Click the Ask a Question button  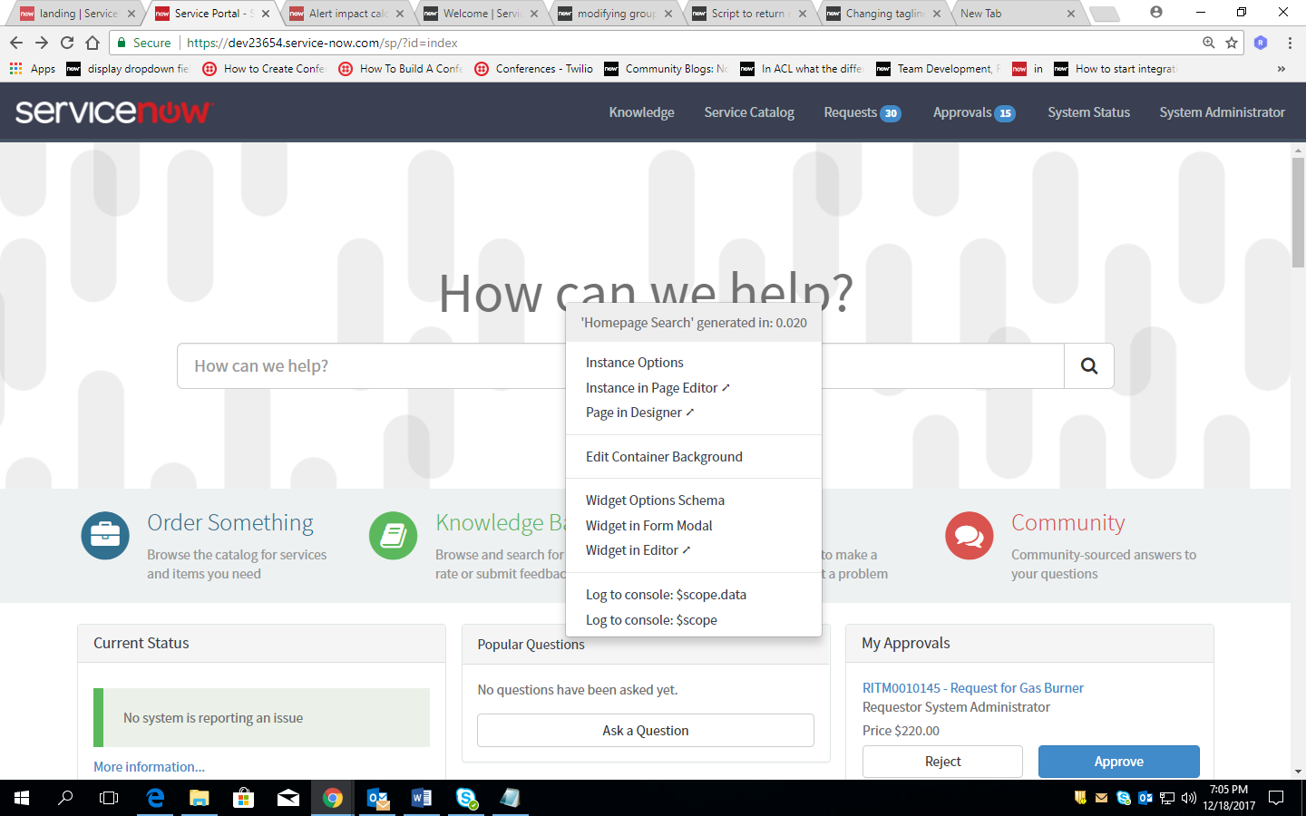point(645,730)
